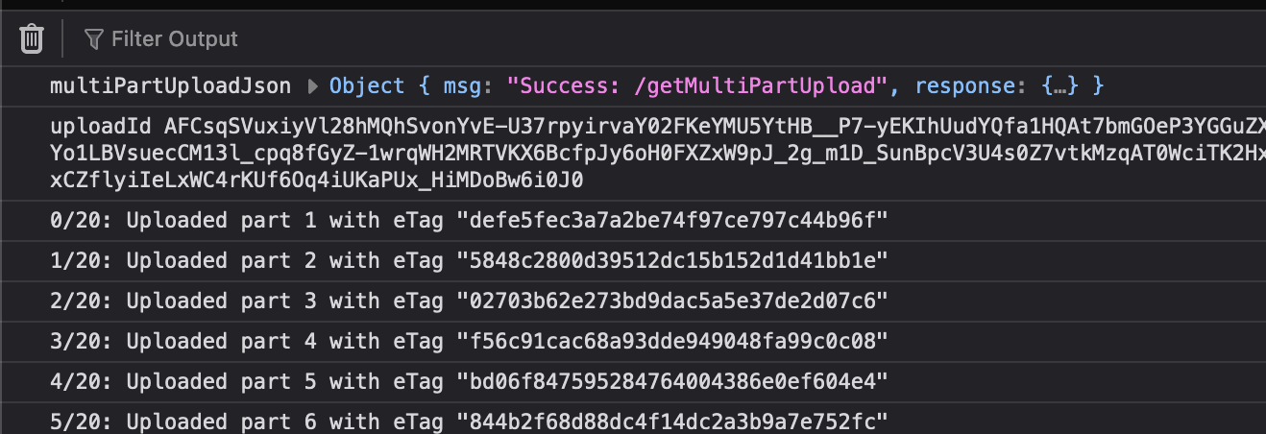Screen dimensions: 1266x434
Task: Click the 2/20 progress prefix
Action: click(81, 301)
